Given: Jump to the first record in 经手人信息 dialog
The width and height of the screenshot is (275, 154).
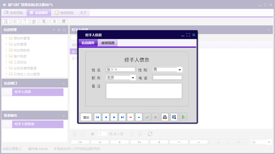Looking at the screenshot, I should [x=97, y=117].
